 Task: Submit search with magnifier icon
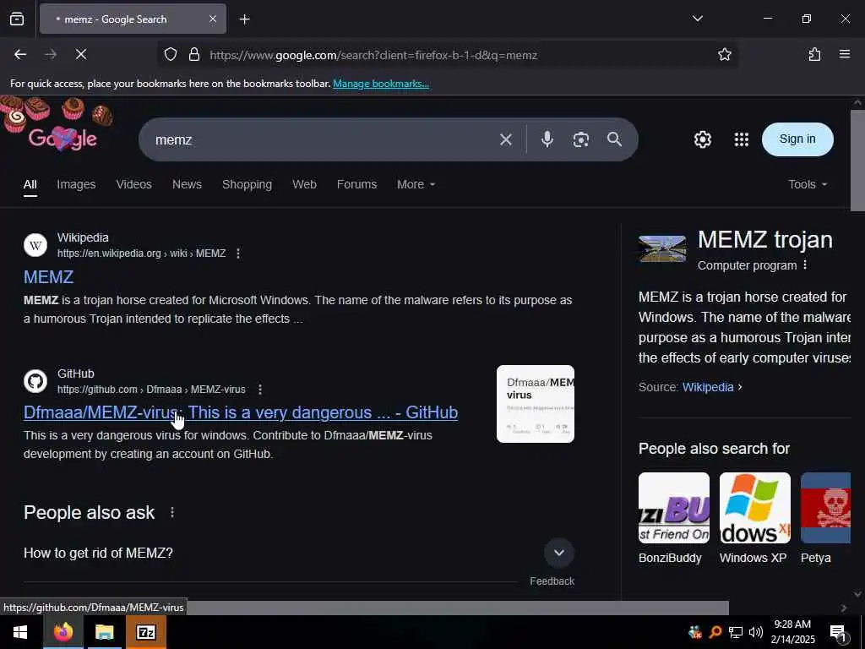[x=615, y=139]
